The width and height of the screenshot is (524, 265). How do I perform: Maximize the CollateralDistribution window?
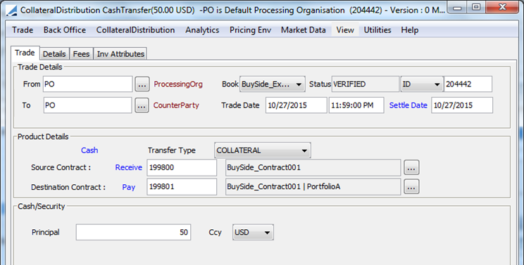coord(477,8)
